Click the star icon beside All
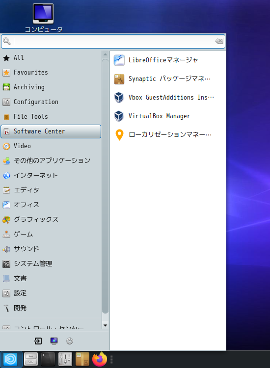The image size is (270, 368). (x=6, y=58)
